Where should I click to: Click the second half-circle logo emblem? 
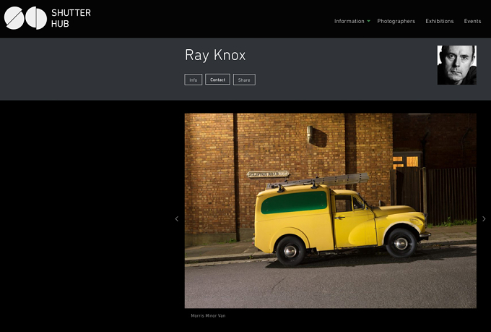click(36, 18)
